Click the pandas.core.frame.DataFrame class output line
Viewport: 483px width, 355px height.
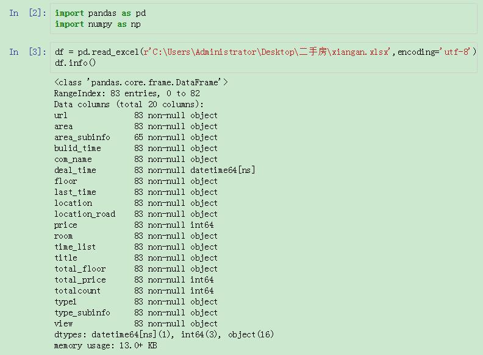141,82
